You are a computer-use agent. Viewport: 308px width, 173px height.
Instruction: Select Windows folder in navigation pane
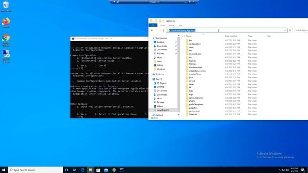point(161,69)
